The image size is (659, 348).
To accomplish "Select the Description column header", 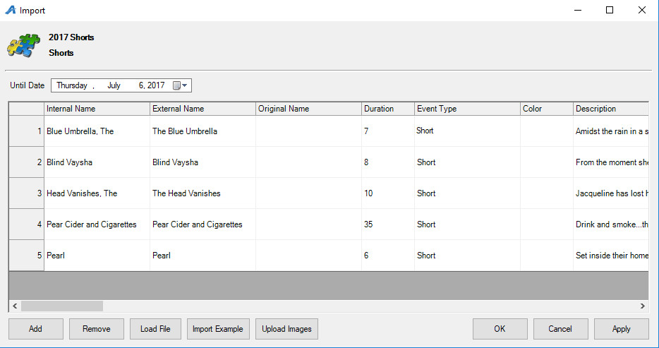I will tap(611, 109).
